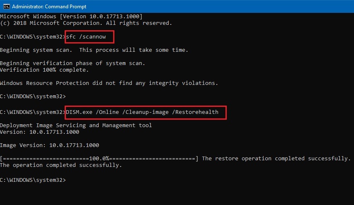Click the final "The operation completed successfully." line
Image resolution: width=354 pixels, height=205 pixels.
click(x=61, y=165)
